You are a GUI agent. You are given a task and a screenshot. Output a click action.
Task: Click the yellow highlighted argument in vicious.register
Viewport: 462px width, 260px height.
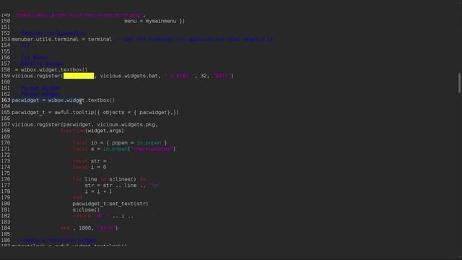click(x=79, y=76)
